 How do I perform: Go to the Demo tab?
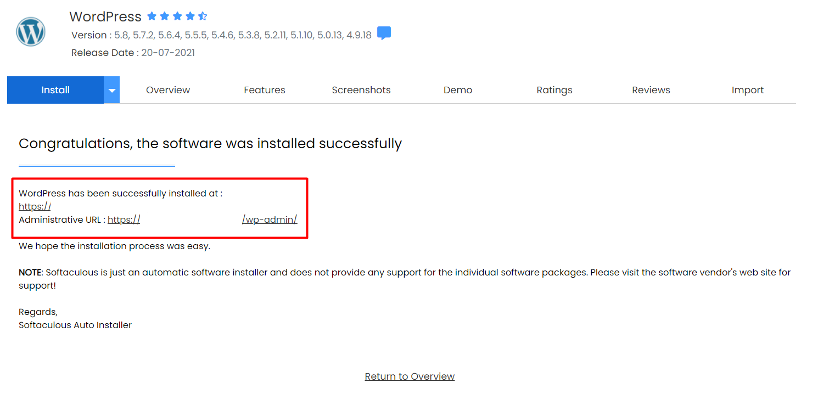pyautogui.click(x=458, y=90)
